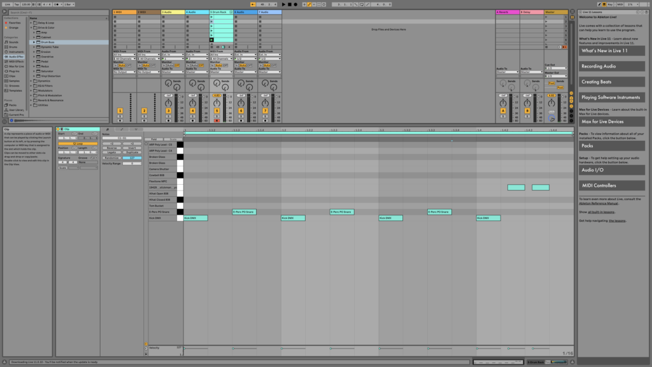652x367 pixels.
Task: Select Templates category in browser
Action: pyautogui.click(x=15, y=90)
